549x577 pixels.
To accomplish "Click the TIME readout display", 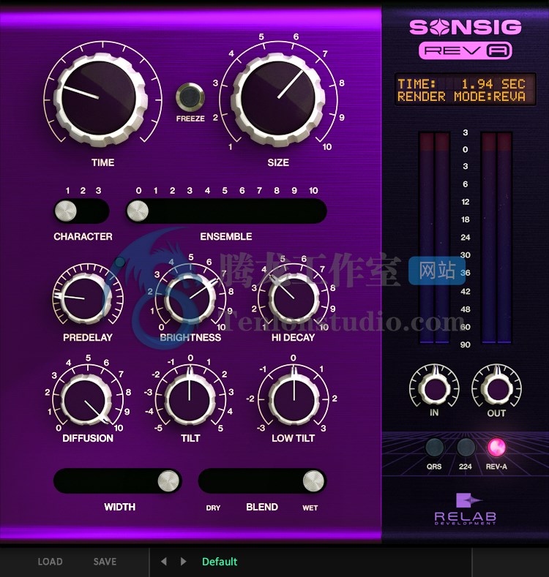I will coord(461,84).
